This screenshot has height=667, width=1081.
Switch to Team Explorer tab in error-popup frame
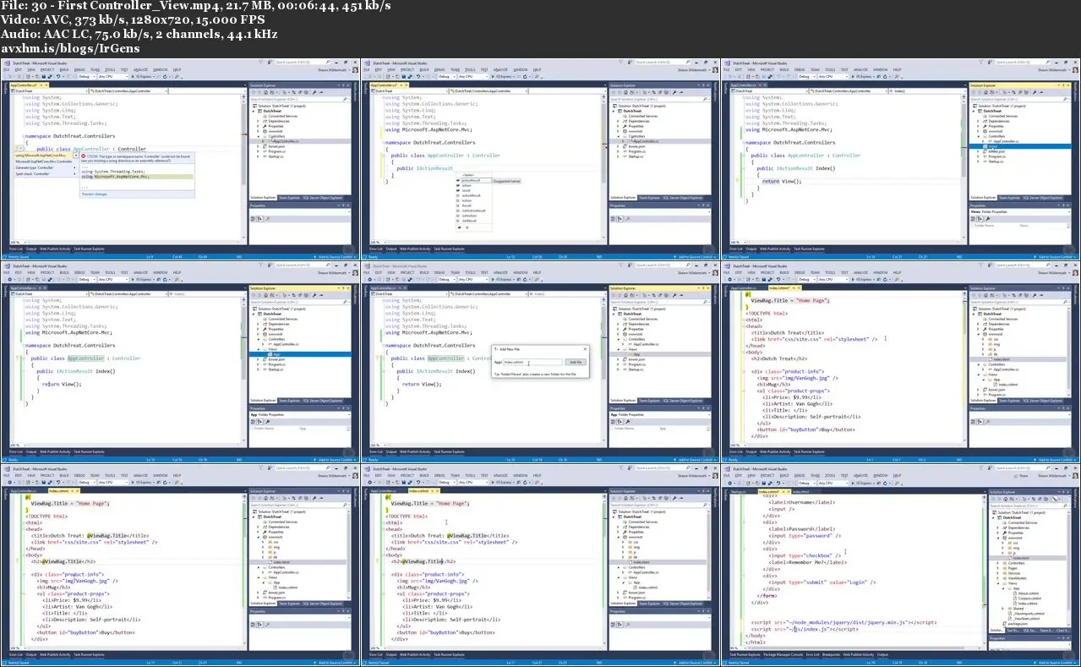tap(289, 198)
